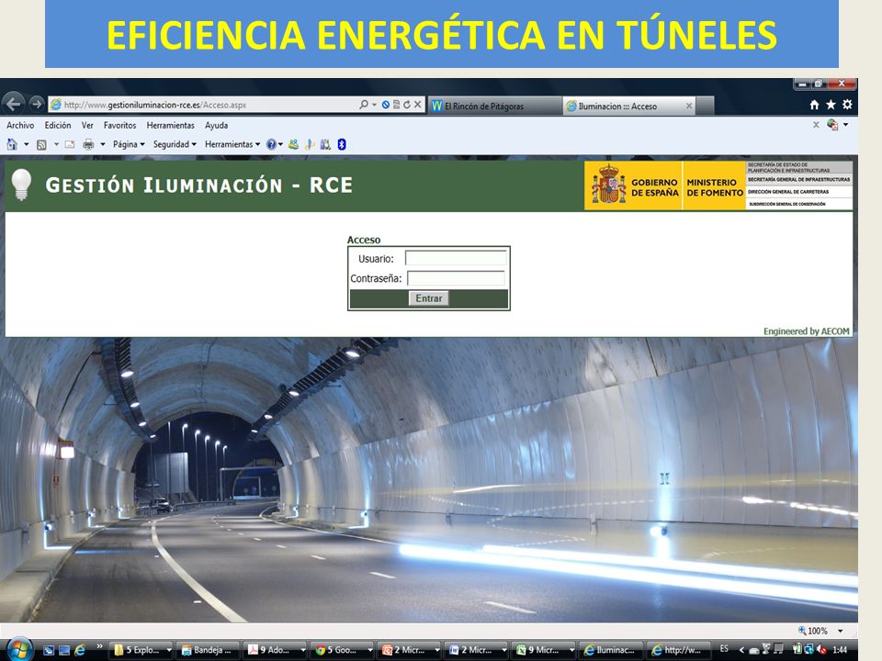882x661 pixels.
Task: Switch to El Rincón de Pitágoras tab
Action: [495, 106]
